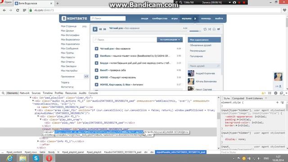288x162 pixels.
Task: Click the audio search field
Action: (125, 40)
